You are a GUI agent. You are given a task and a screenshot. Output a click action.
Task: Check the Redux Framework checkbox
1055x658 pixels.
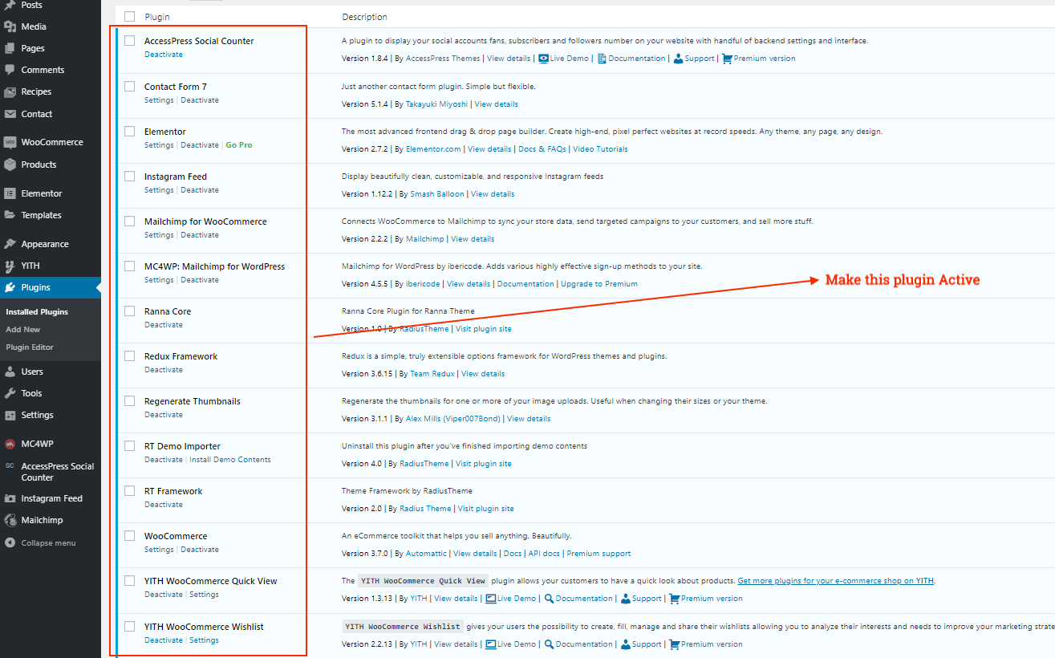pyautogui.click(x=130, y=355)
